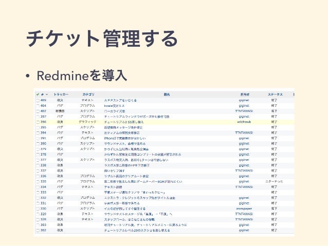This screenshot has height=246, width=328.
Task: Sort by the # column header
Action: [x=43, y=94]
